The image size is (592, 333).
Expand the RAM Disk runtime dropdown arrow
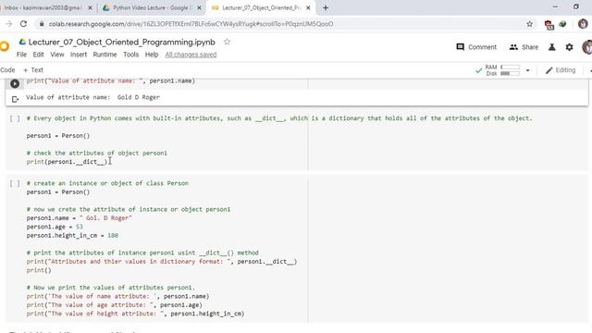pos(528,70)
